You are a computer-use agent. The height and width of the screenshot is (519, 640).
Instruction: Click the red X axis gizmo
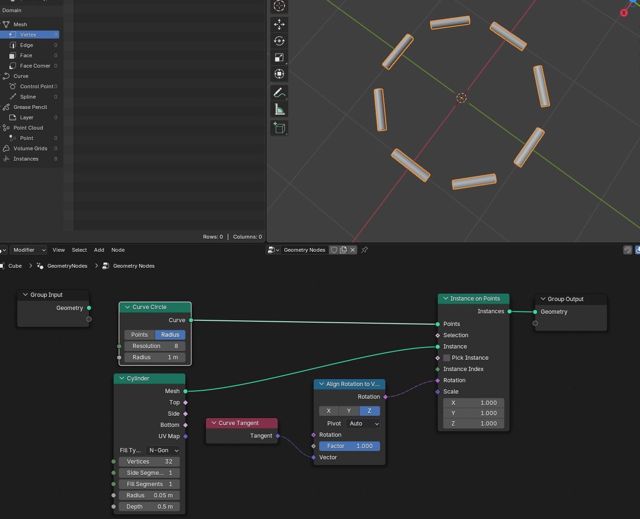click(624, 13)
